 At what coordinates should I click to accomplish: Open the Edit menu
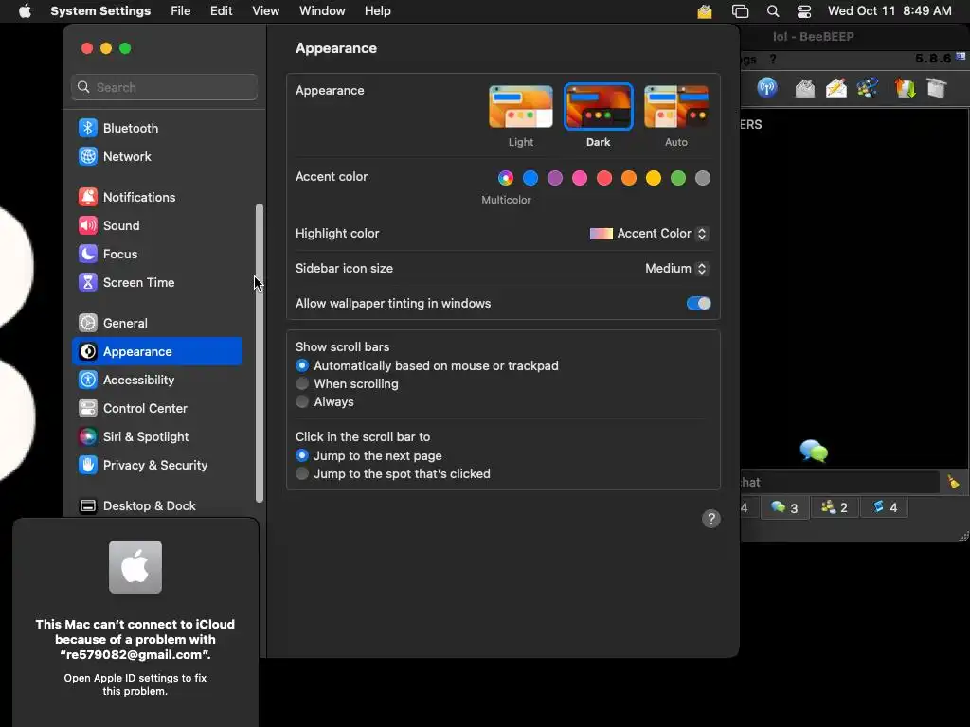(221, 11)
